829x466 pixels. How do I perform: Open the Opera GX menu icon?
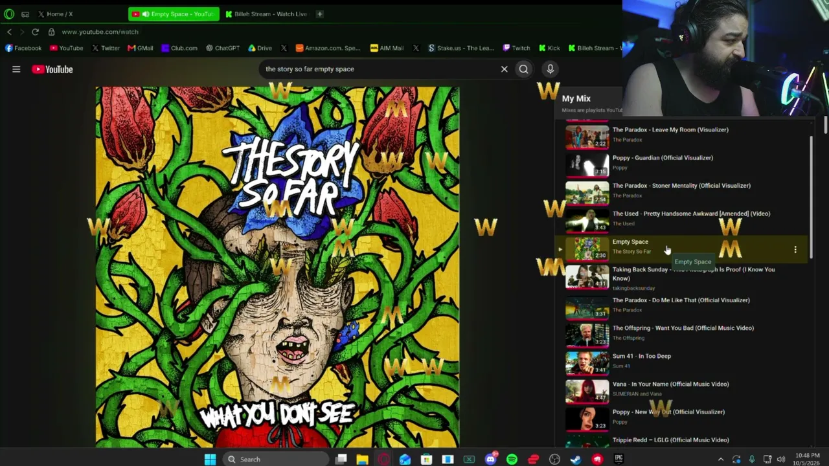pyautogui.click(x=9, y=14)
